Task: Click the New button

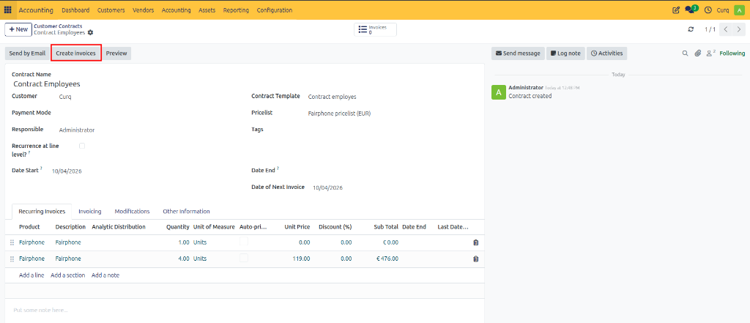Action: point(18,29)
